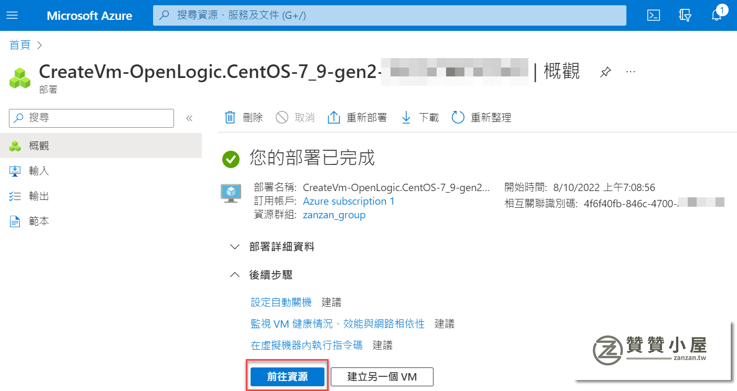
Task: Click the green deployment cubes title icon
Action: coord(20,78)
